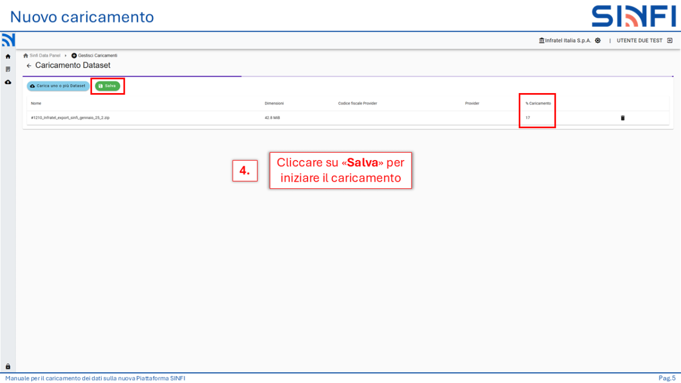Screen dimensions: 681x383
Task: Click the Dimensioni column header
Action: coord(274,103)
